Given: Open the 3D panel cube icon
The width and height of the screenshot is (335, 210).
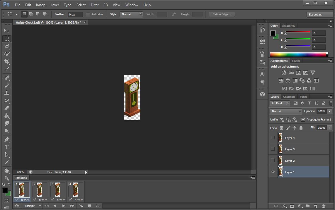Looking at the screenshot, I should pos(262,94).
